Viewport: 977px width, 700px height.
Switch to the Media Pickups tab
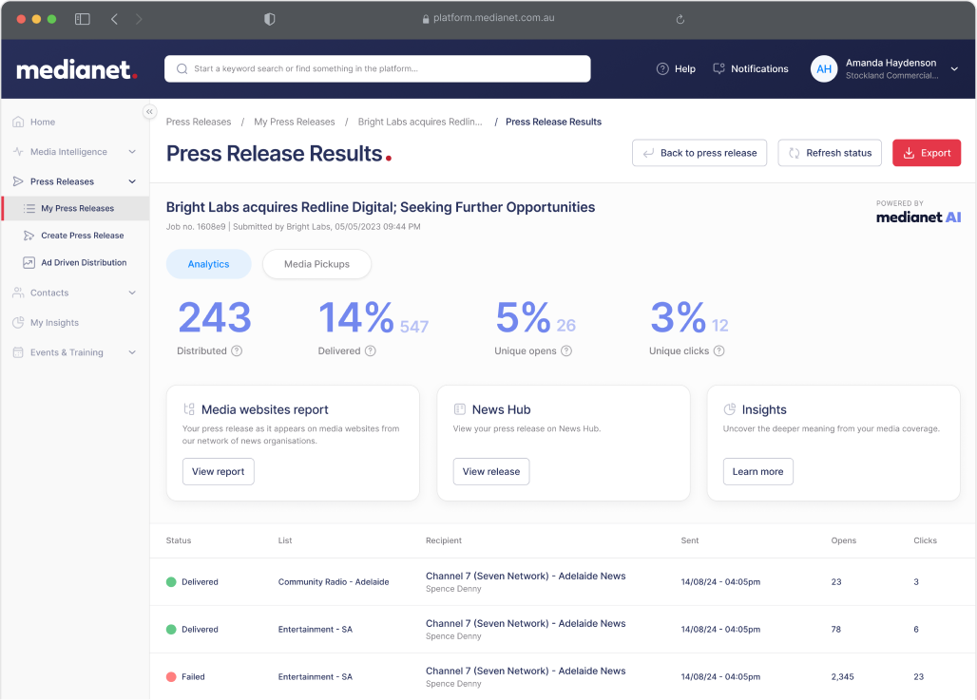tap(316, 264)
